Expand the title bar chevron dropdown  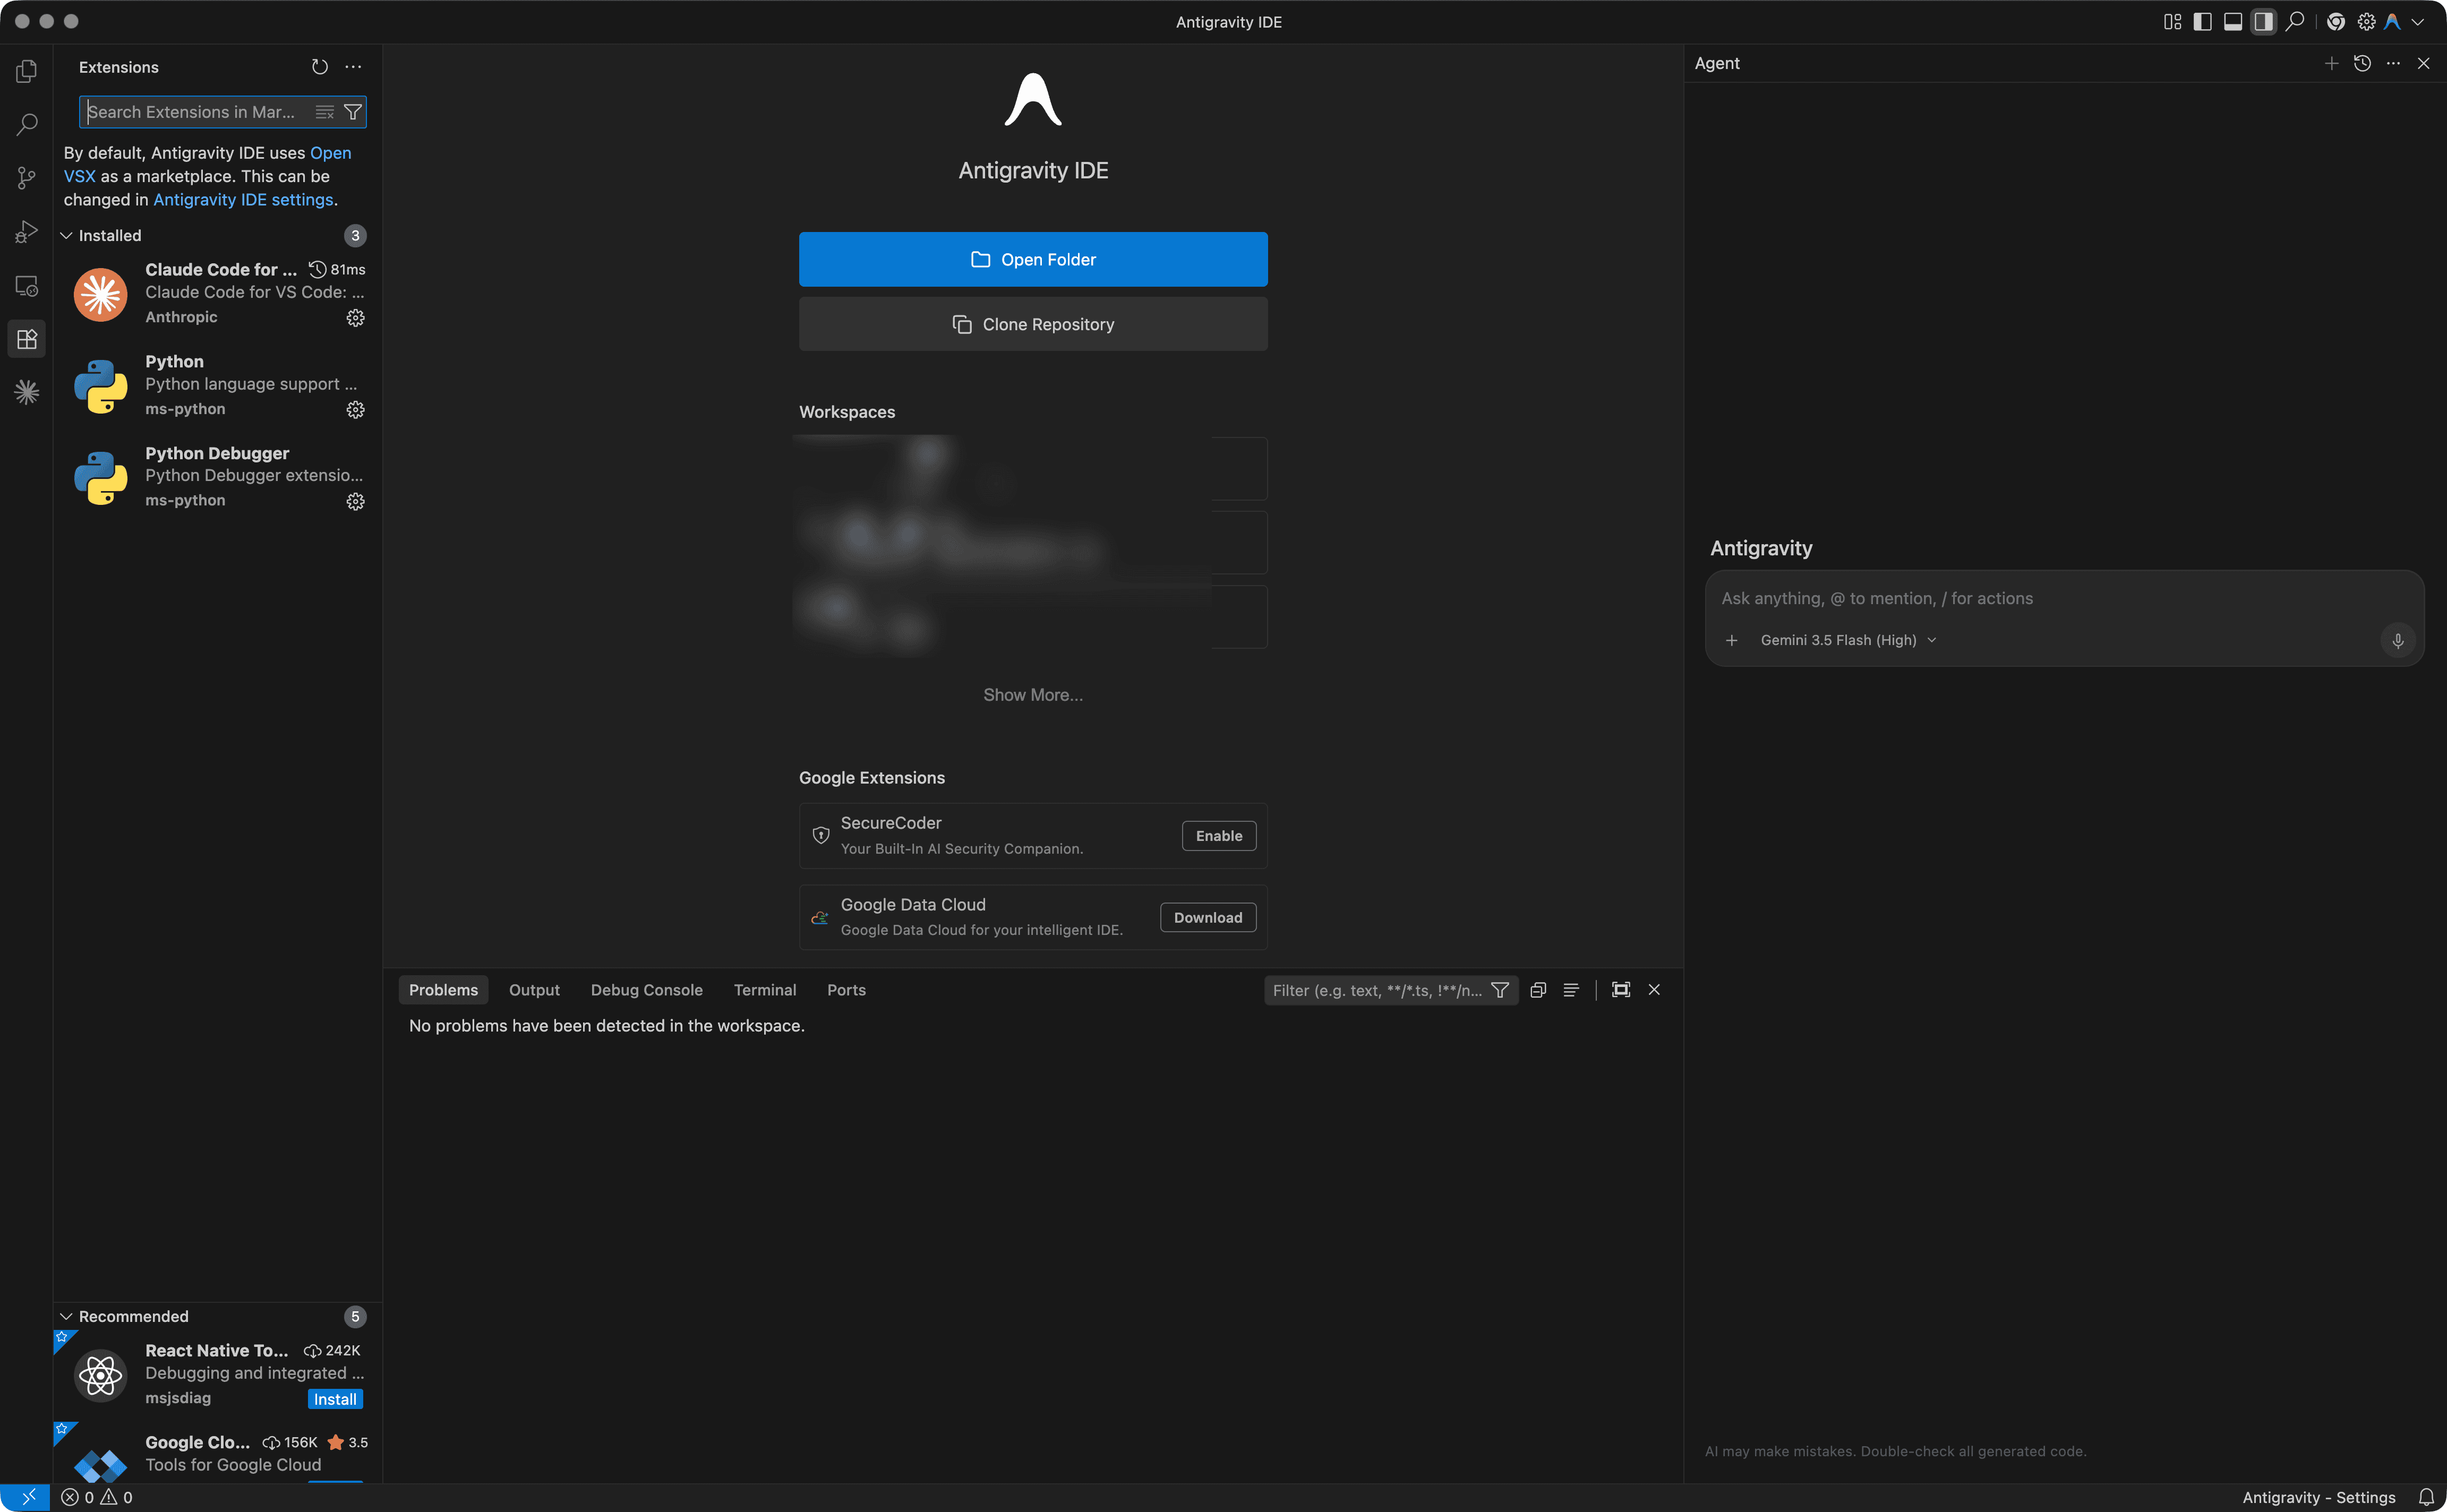[2419, 21]
